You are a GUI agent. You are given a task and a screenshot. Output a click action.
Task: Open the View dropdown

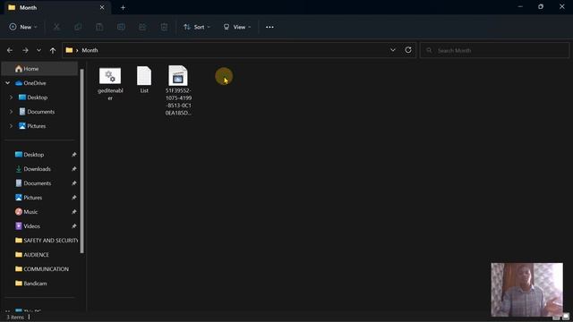click(x=237, y=27)
